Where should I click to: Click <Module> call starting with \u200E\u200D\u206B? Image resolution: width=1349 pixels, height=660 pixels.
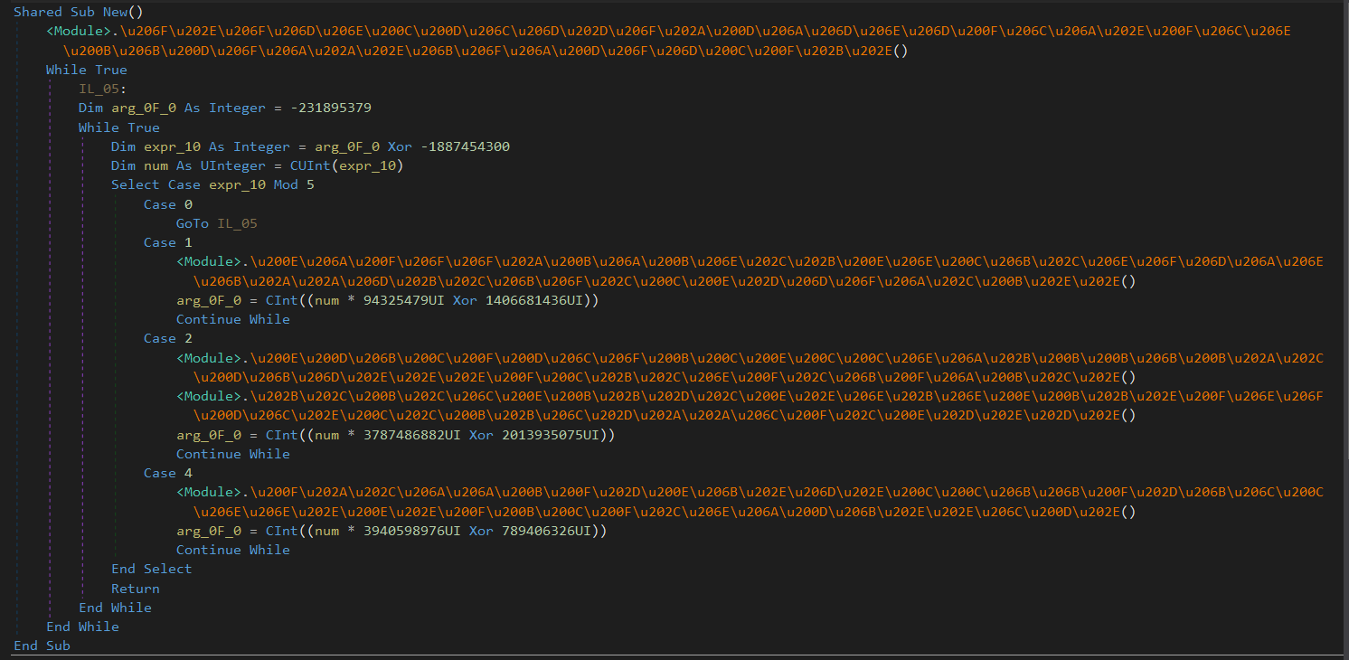tap(750, 367)
